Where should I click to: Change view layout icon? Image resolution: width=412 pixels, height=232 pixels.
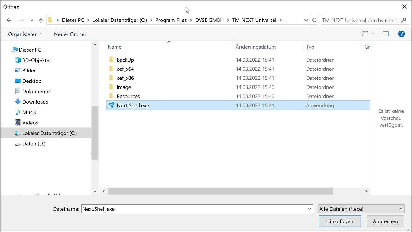tap(365, 34)
